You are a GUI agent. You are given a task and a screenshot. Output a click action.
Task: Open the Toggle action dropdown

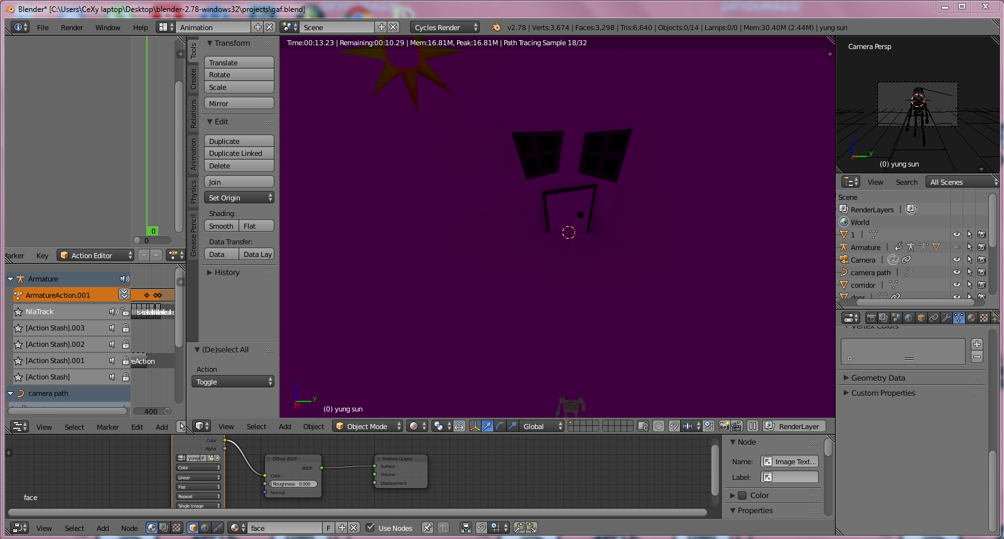232,381
